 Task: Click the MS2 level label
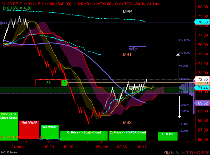pos(127,122)
